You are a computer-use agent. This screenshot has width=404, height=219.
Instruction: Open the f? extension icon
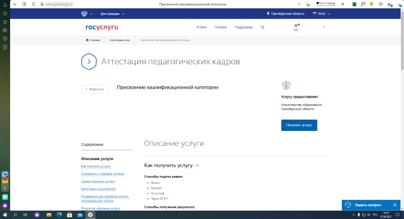click(x=363, y=4)
